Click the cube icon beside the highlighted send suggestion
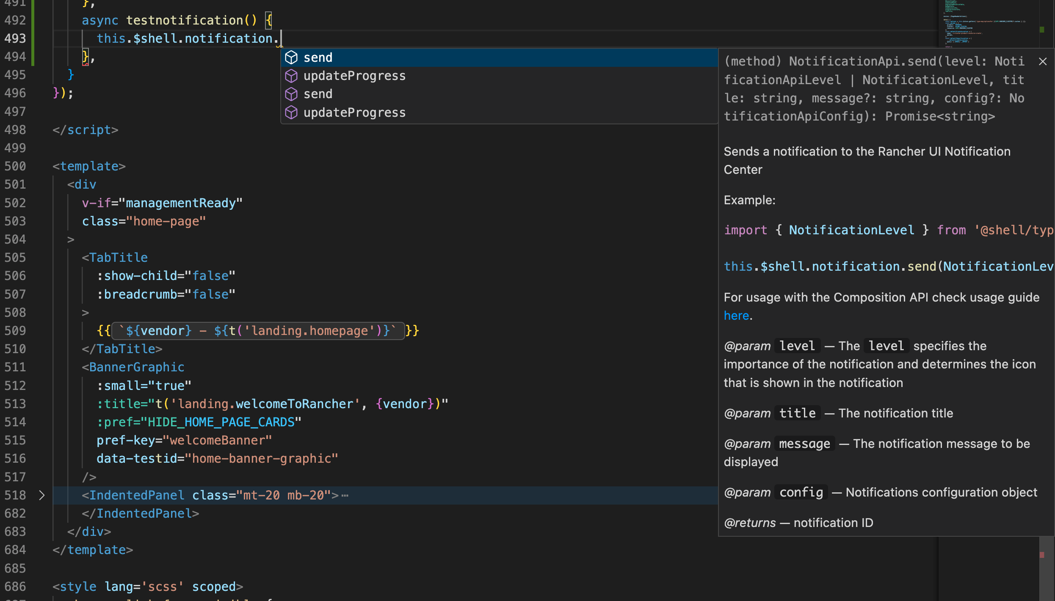 tap(292, 58)
